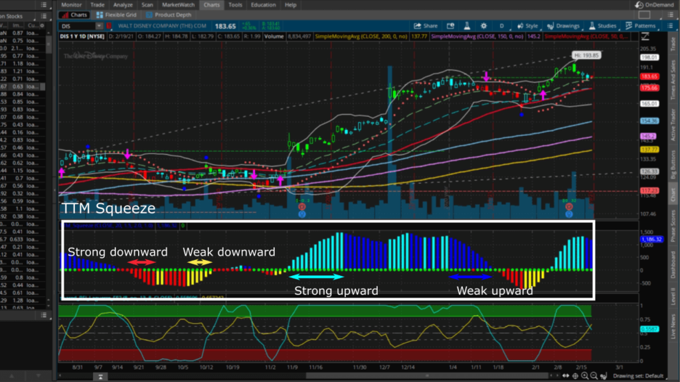This screenshot has height=382, width=680.
Task: Open the Patterns menu
Action: (640, 26)
